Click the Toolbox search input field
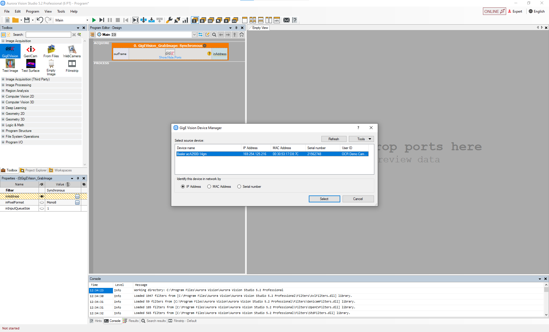 point(48,35)
